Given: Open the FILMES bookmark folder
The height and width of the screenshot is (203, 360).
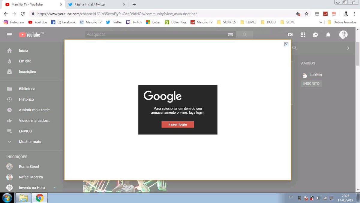Looking at the screenshot, I should point(248,22).
